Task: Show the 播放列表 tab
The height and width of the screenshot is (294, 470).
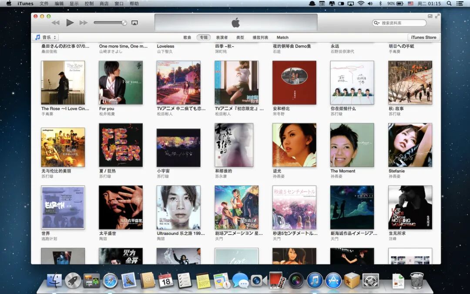Action: click(x=260, y=37)
